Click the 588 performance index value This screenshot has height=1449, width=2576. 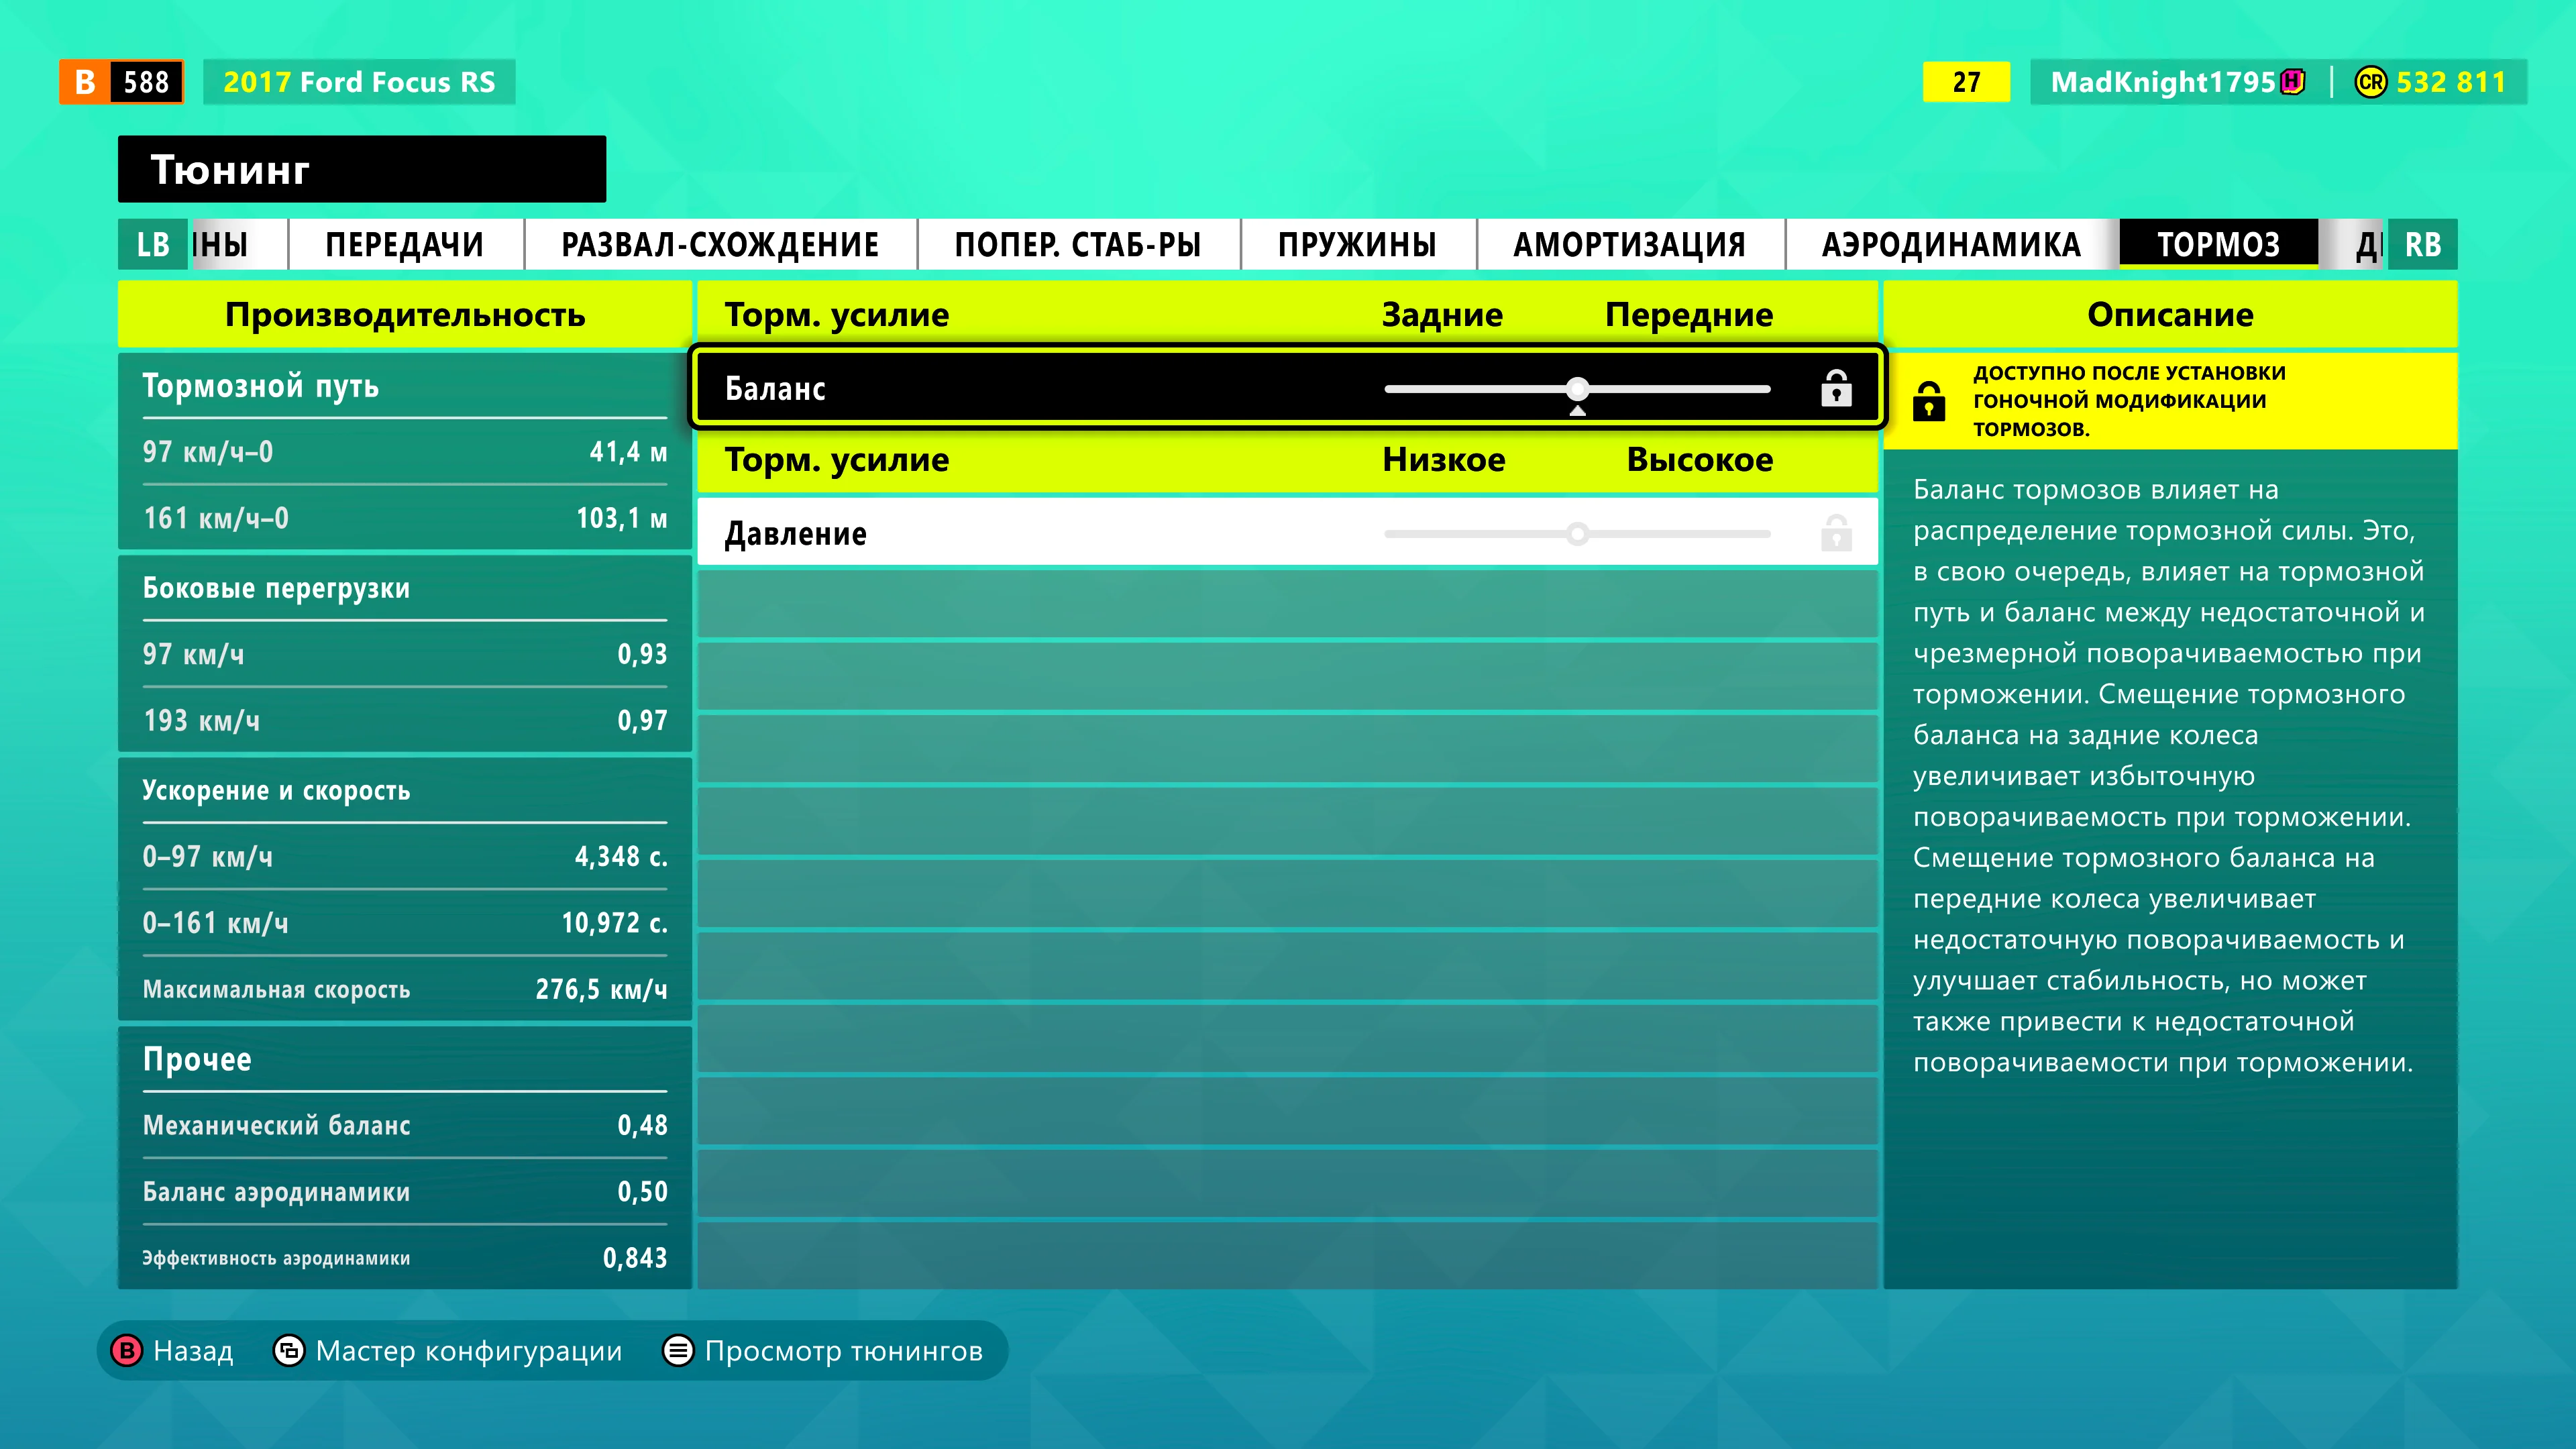pyautogui.click(x=146, y=82)
